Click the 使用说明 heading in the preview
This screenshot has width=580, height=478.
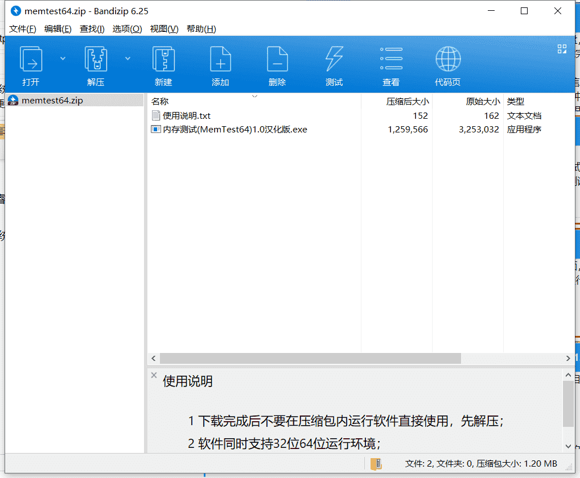[187, 381]
